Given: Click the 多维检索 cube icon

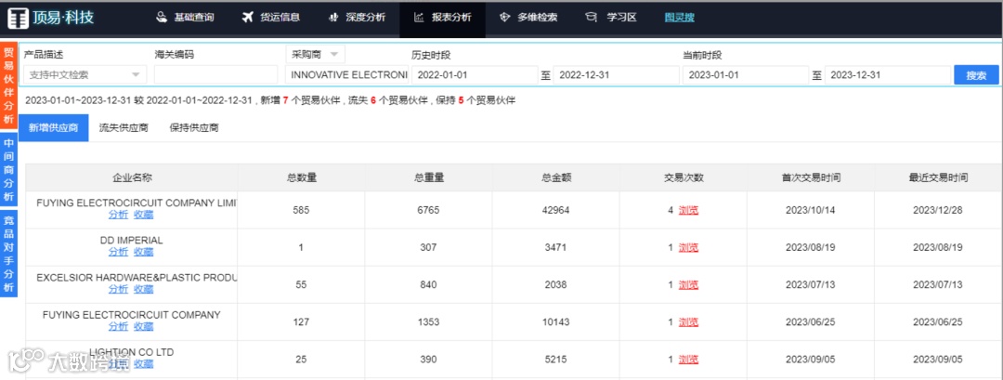Looking at the screenshot, I should [x=504, y=18].
